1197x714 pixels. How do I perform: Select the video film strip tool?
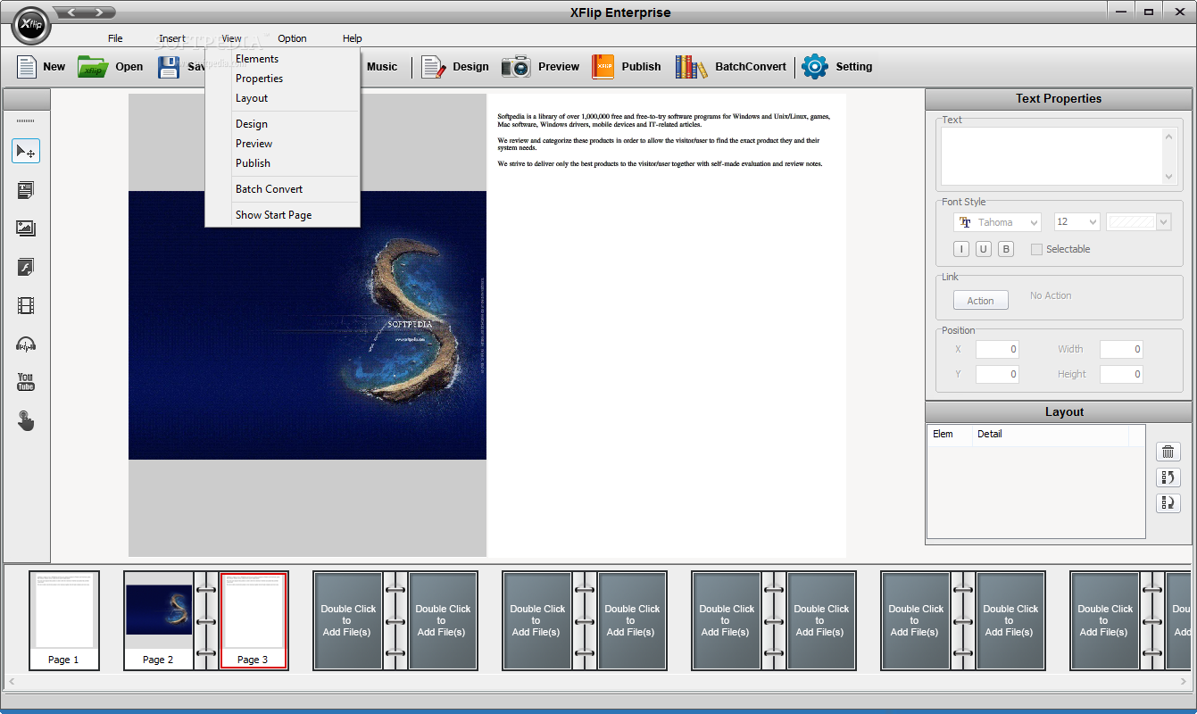[x=26, y=306]
